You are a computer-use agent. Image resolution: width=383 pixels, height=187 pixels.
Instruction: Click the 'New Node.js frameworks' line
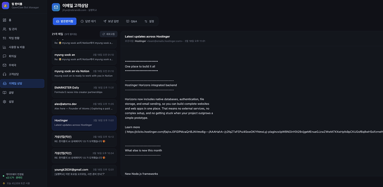pos(142,174)
